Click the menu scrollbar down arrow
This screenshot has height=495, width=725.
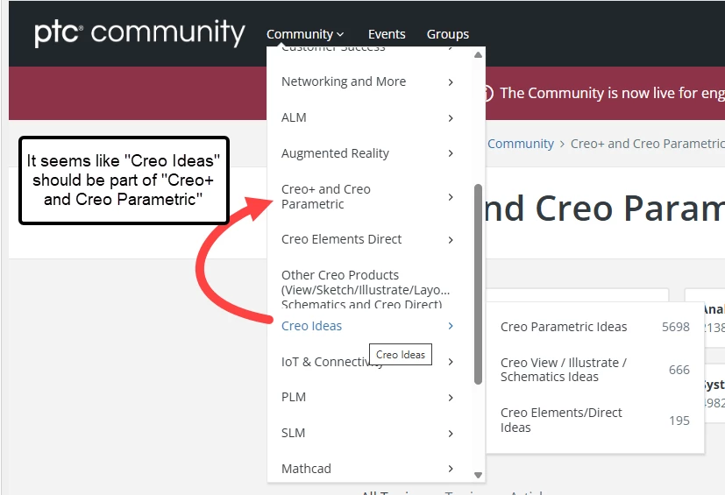(x=479, y=475)
